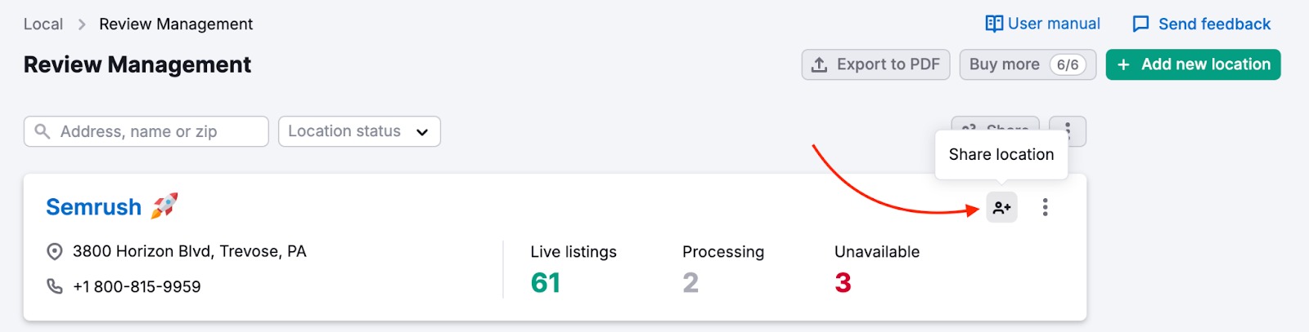Viewport: 1309px width, 332px height.
Task: Open the Semrush card three-dot menu
Action: [x=1045, y=207]
